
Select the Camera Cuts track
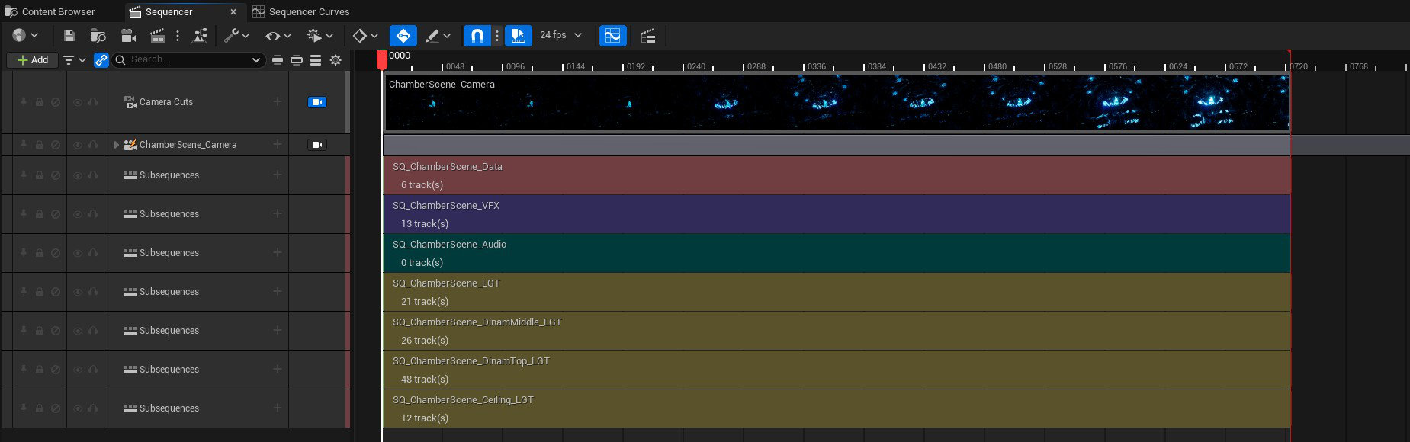[165, 102]
